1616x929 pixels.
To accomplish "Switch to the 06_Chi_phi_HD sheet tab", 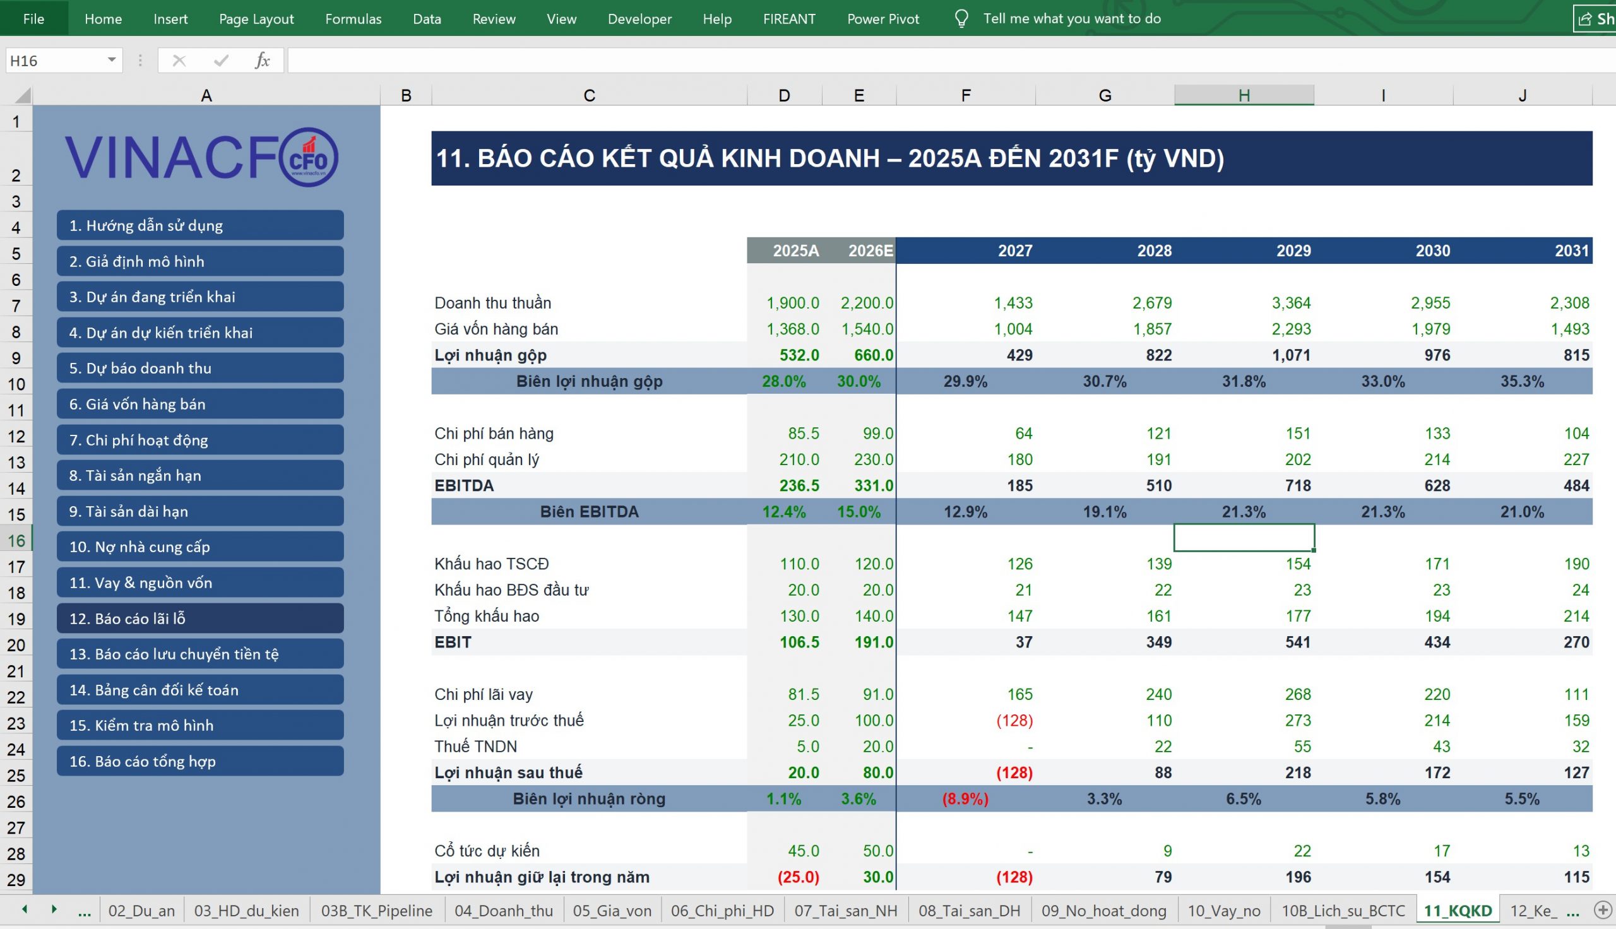I will pos(723,911).
